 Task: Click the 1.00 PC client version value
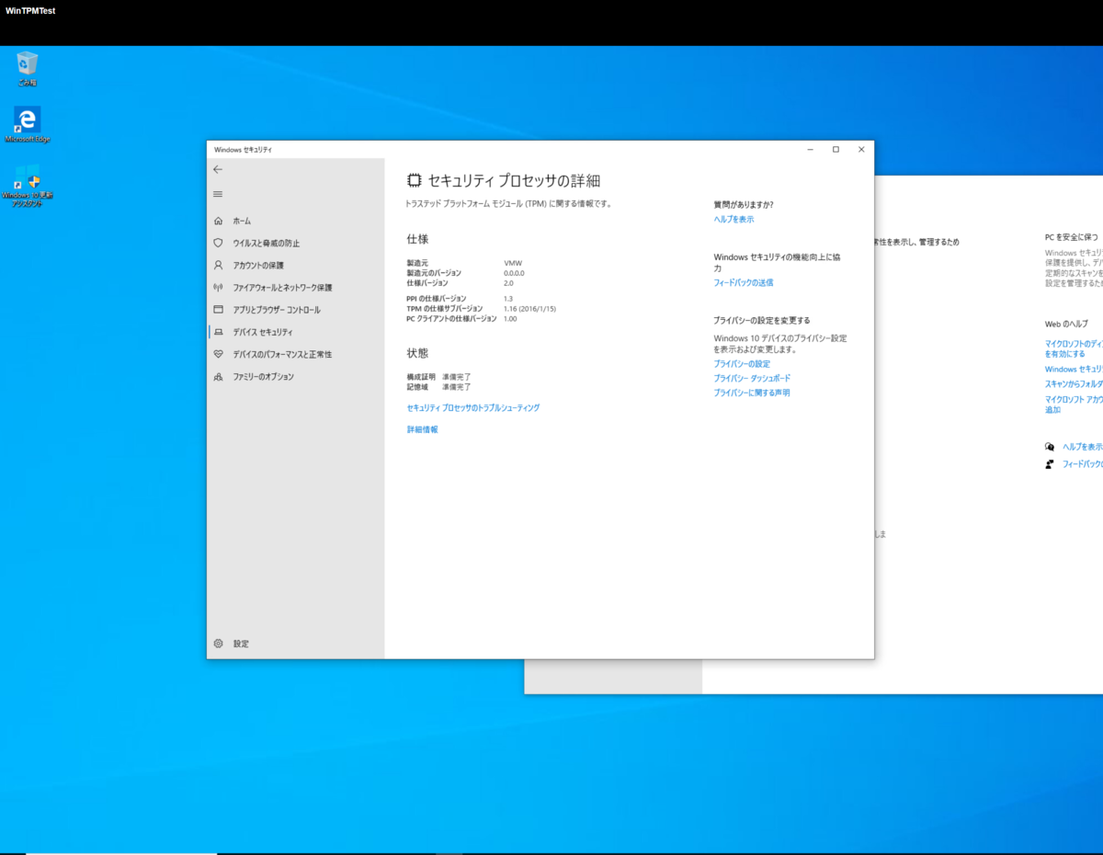tap(510, 319)
